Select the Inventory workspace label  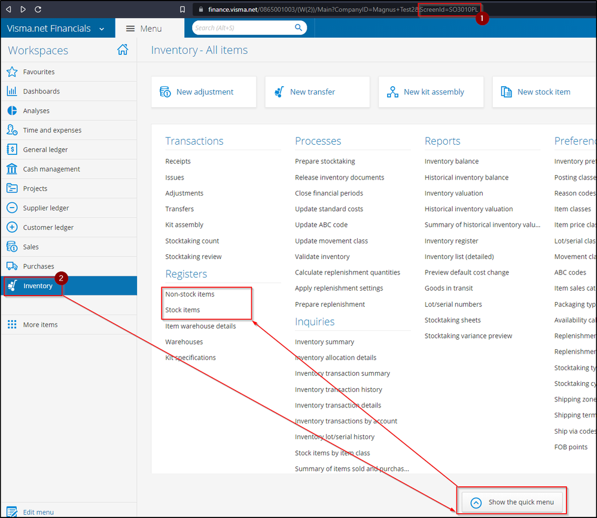click(38, 285)
